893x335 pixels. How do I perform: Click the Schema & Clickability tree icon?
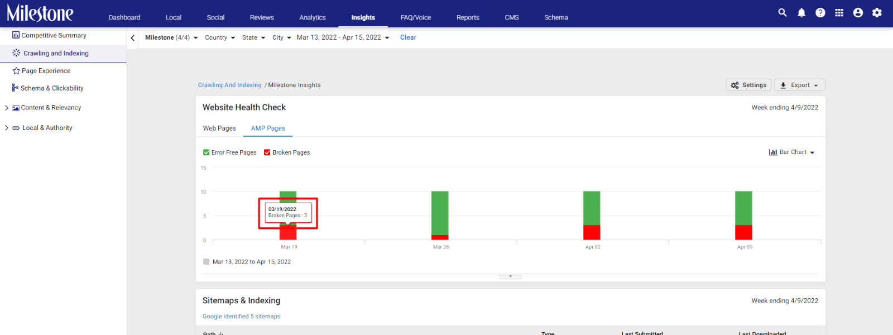click(x=15, y=88)
